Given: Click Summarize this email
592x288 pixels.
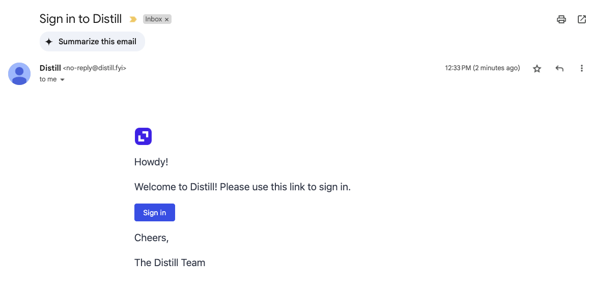Looking at the screenshot, I should [92, 42].
